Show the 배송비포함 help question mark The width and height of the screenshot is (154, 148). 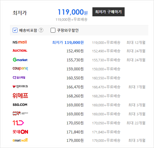(x=41, y=30)
